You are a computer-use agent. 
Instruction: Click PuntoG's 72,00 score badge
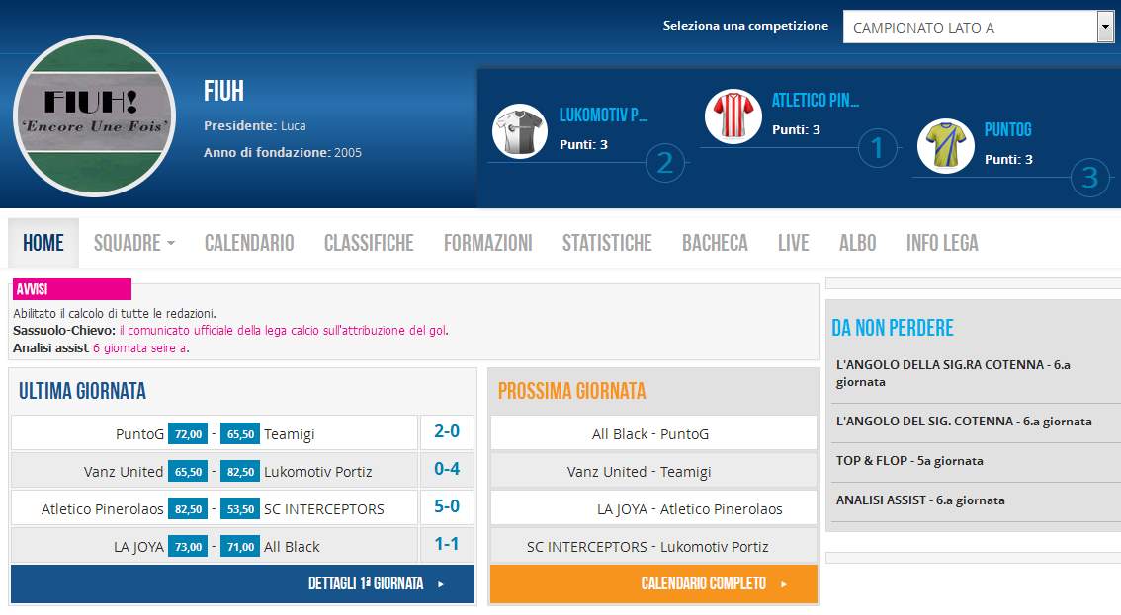click(x=188, y=434)
